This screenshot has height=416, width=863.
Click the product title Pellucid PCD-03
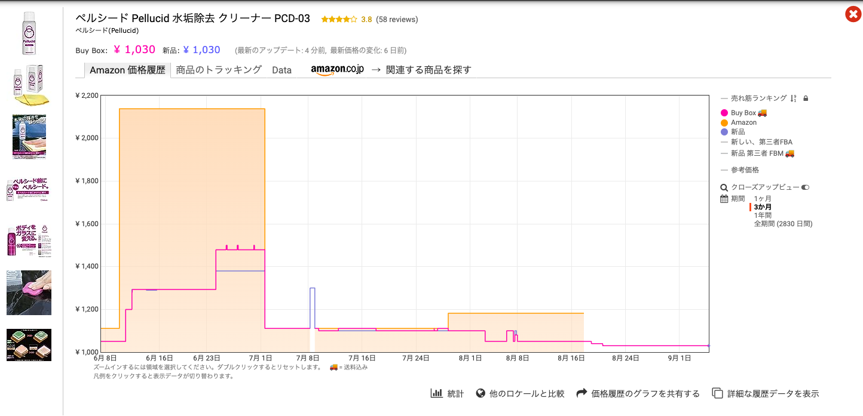pyautogui.click(x=192, y=19)
